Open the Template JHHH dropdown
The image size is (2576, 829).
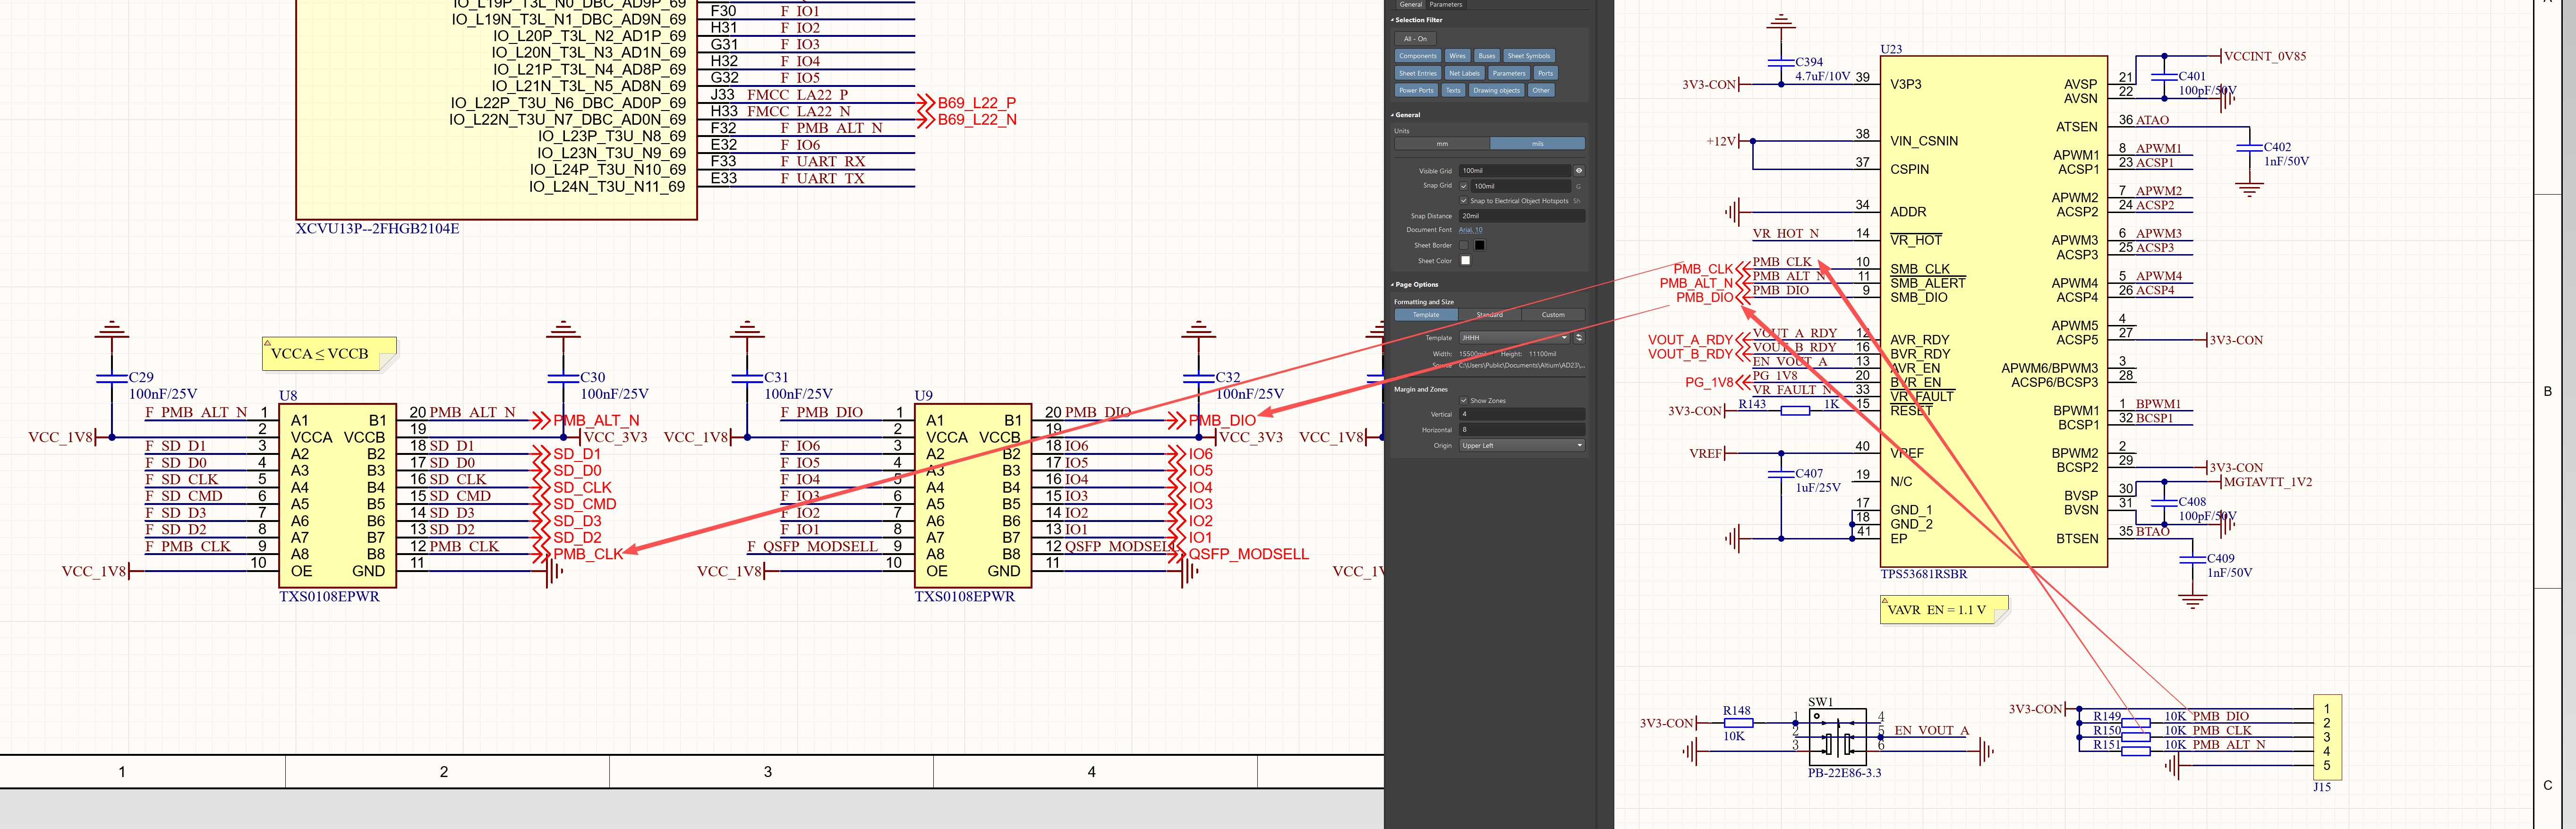pyautogui.click(x=1515, y=338)
